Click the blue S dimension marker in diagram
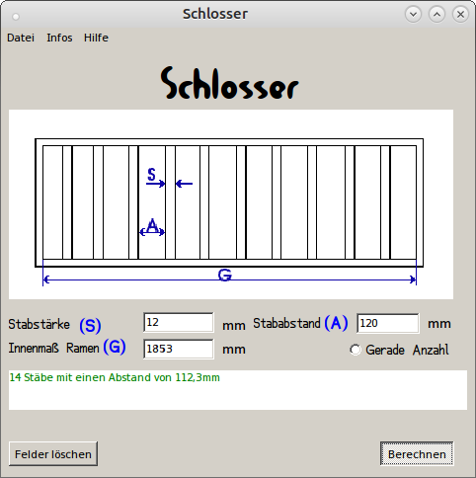The width and height of the screenshot is (476, 478). coord(151,175)
